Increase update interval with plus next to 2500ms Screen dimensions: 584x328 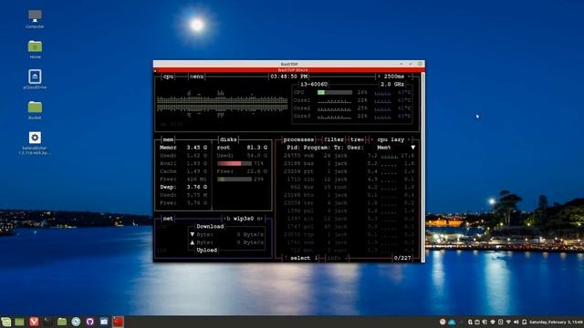pos(380,77)
